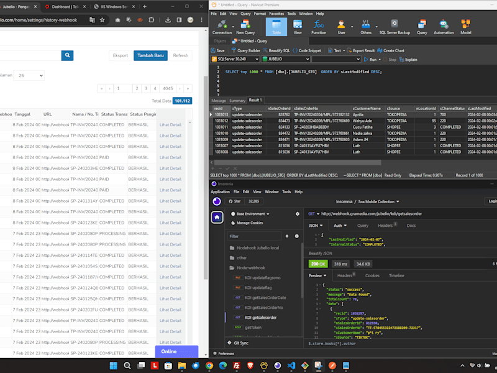
Task: Open the Format menu in Navicat
Action: pyautogui.click(x=260, y=14)
